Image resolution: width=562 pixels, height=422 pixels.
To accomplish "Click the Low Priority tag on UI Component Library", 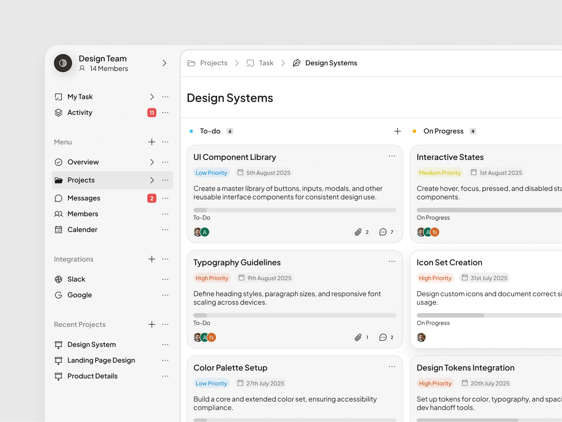I will [x=211, y=173].
